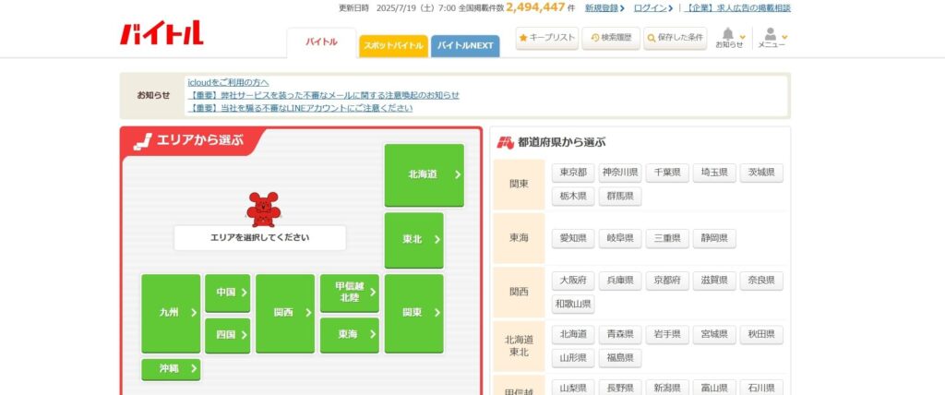Screen dimensions: 945x395
Task: Choose 岐阜県 prefecture
Action: point(620,238)
